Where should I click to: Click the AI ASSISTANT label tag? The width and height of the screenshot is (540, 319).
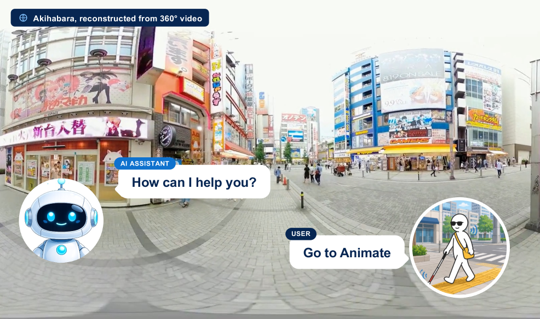pyautogui.click(x=145, y=163)
